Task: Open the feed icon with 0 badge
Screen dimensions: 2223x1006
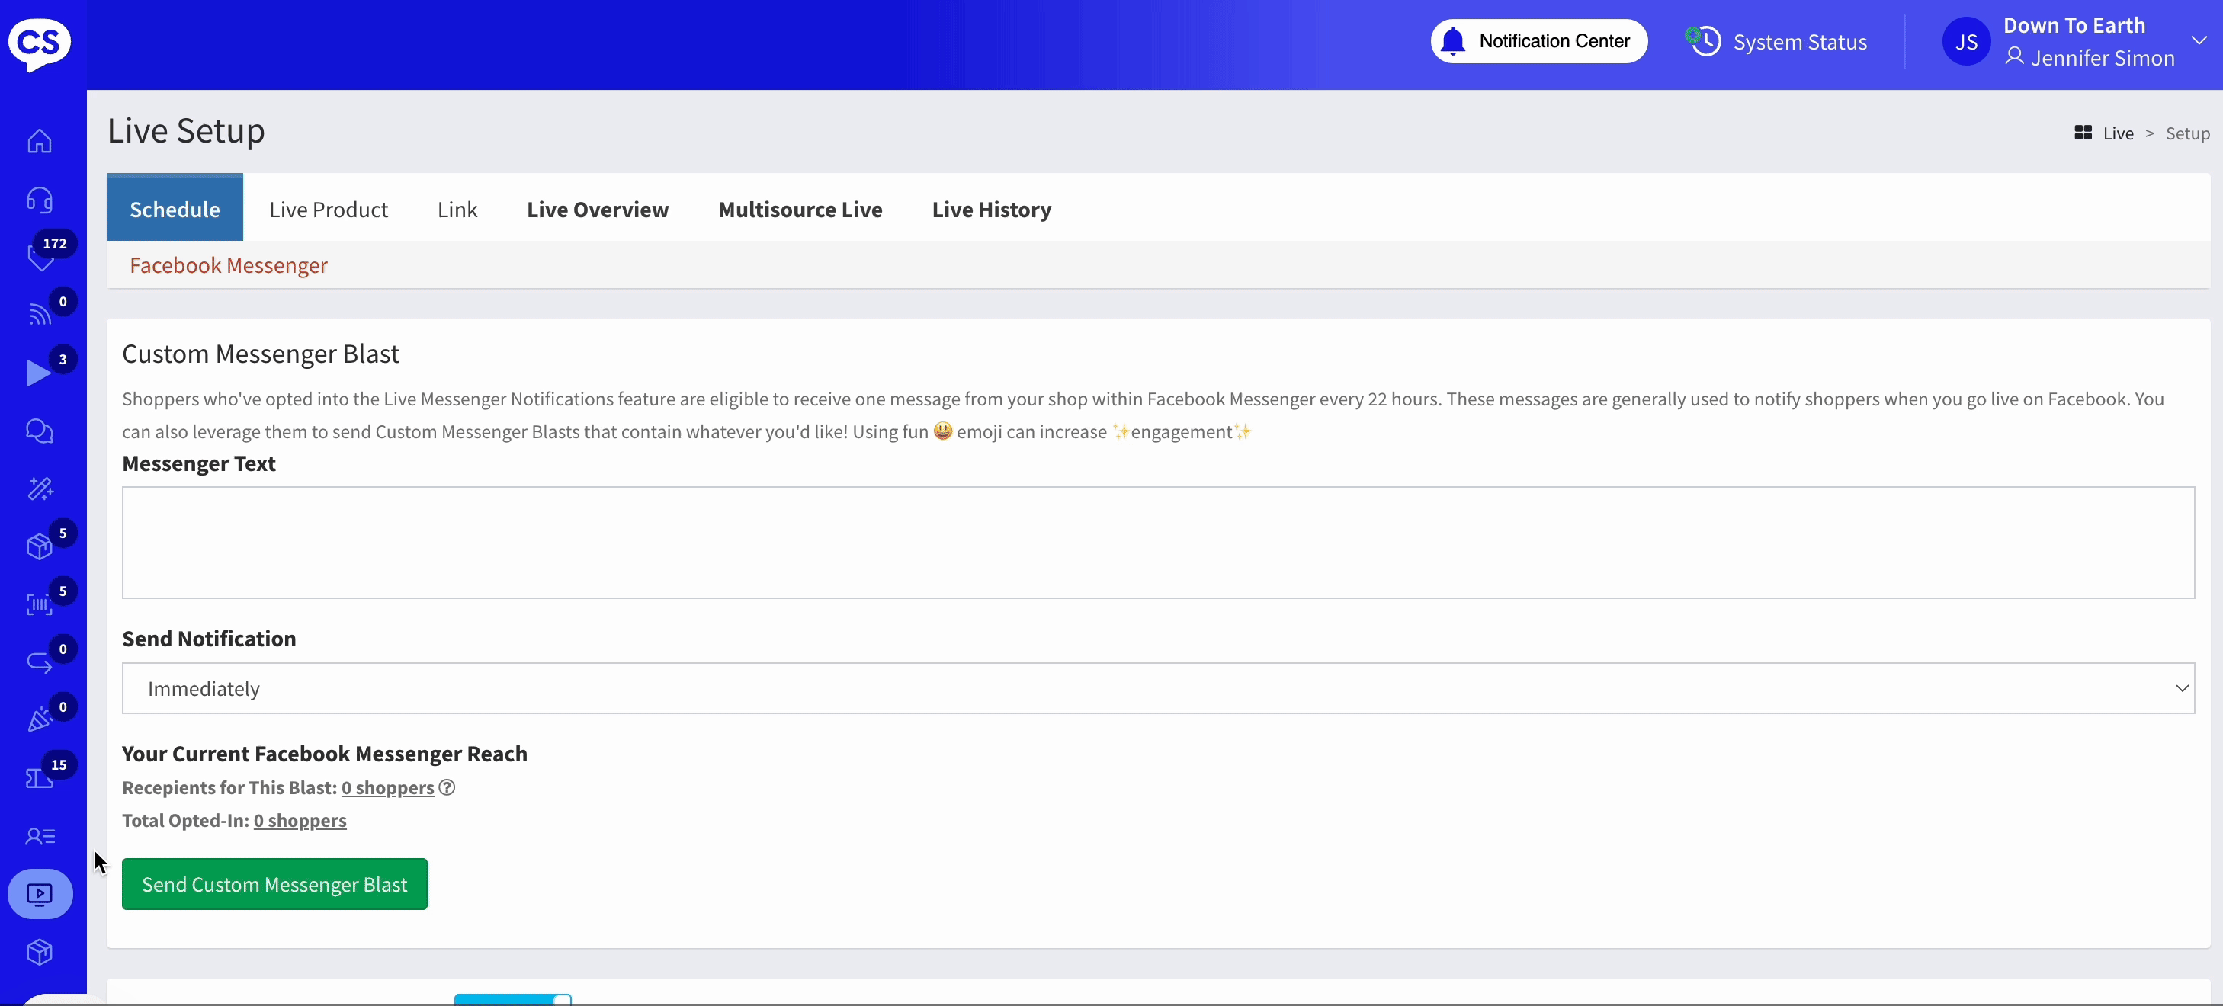Action: point(40,314)
